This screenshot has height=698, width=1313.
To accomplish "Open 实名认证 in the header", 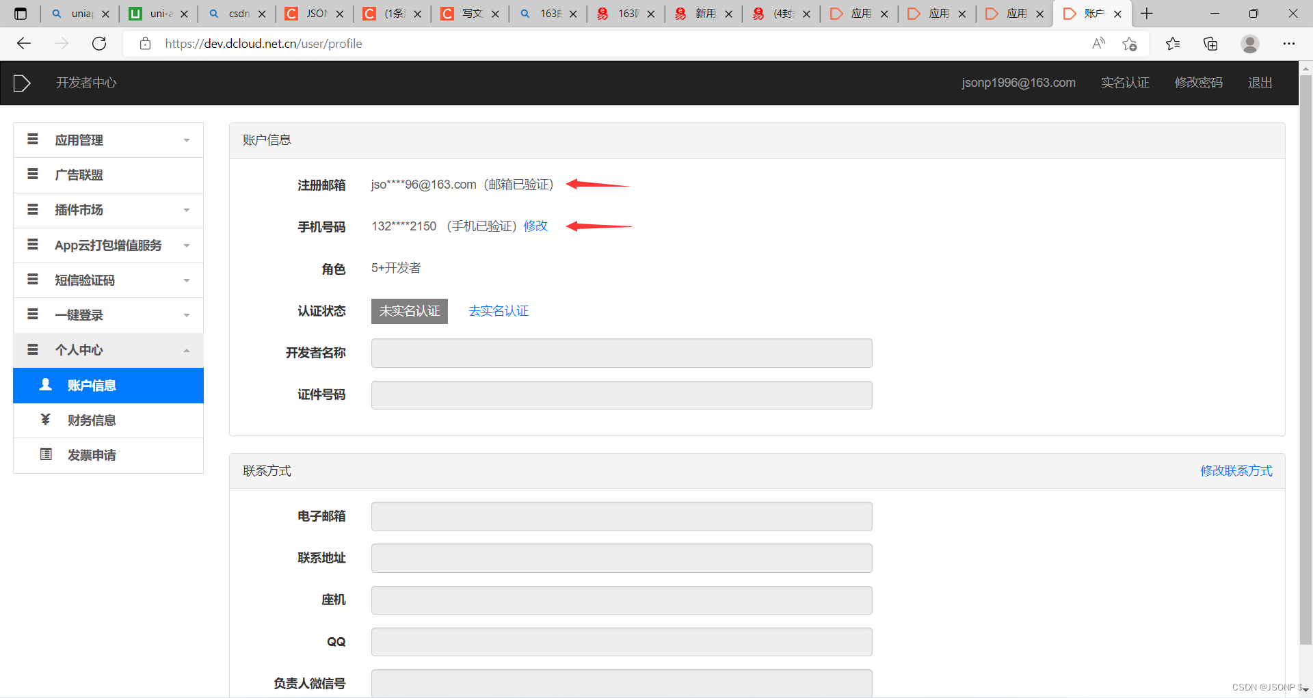I will [x=1125, y=83].
